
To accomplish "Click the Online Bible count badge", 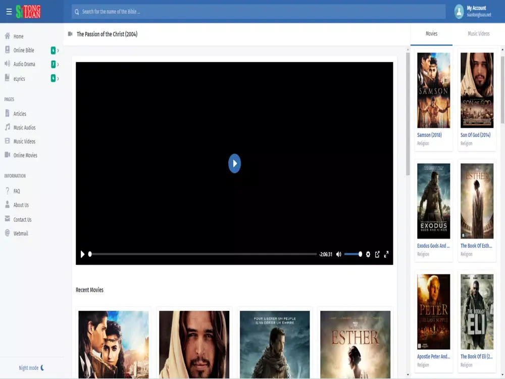I will pos(53,50).
